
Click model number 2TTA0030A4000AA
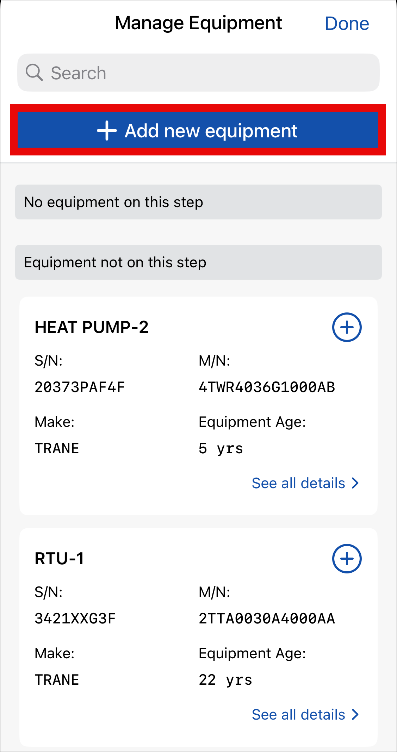tap(267, 619)
